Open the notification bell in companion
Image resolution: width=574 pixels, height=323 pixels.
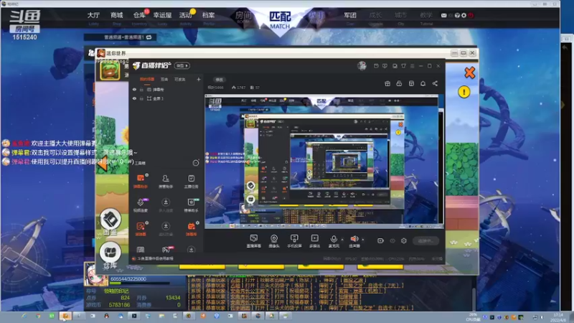[x=423, y=83]
